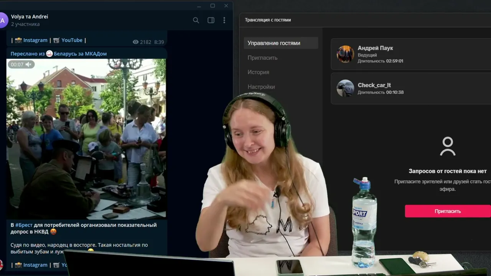The image size is (491, 276).
Task: Close the Telegram window
Action: [226, 5]
